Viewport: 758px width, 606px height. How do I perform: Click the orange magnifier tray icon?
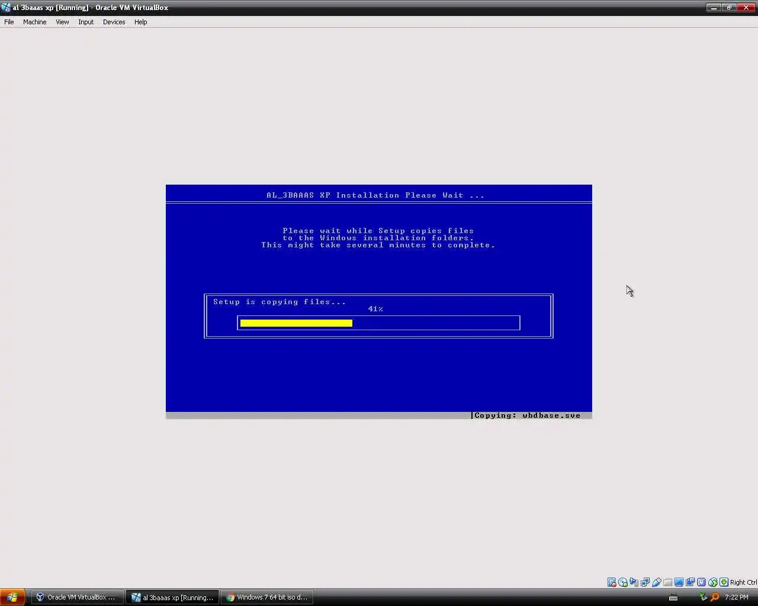coord(715,597)
